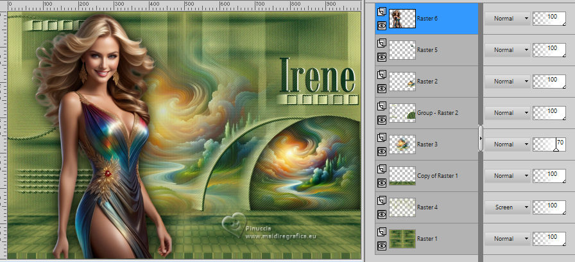
Task: Select layer named Raster 3
Action: point(427,144)
